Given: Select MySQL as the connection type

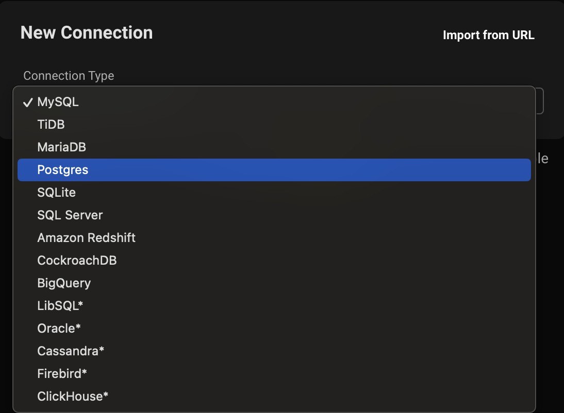Looking at the screenshot, I should coord(58,101).
